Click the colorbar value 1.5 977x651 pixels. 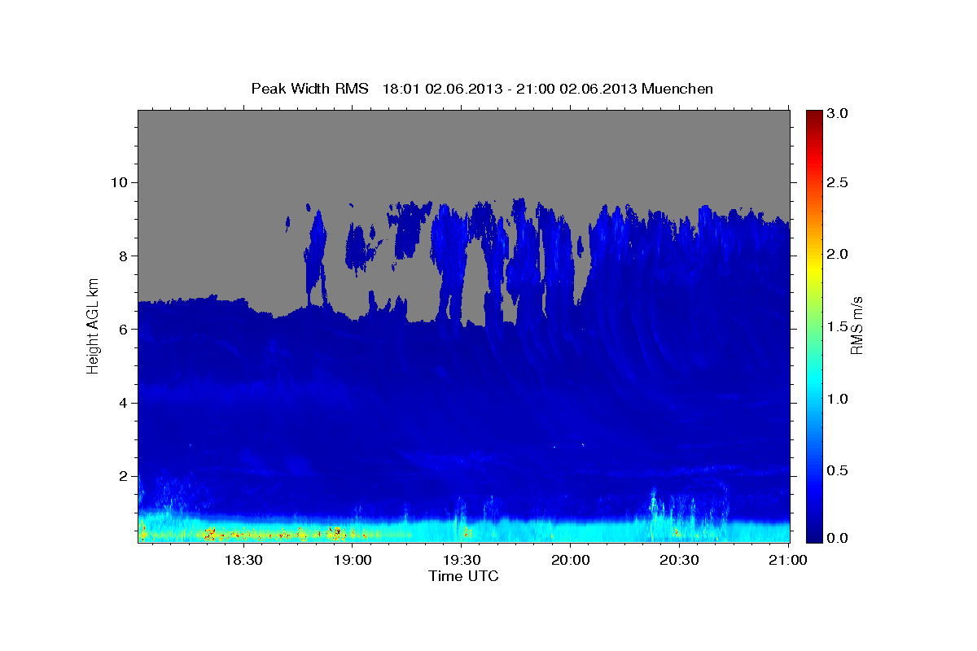point(838,326)
